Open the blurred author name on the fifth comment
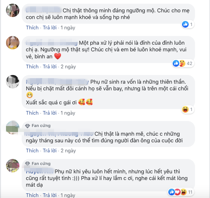Screen dimensions: 210x198 pyautogui.click(x=40, y=171)
